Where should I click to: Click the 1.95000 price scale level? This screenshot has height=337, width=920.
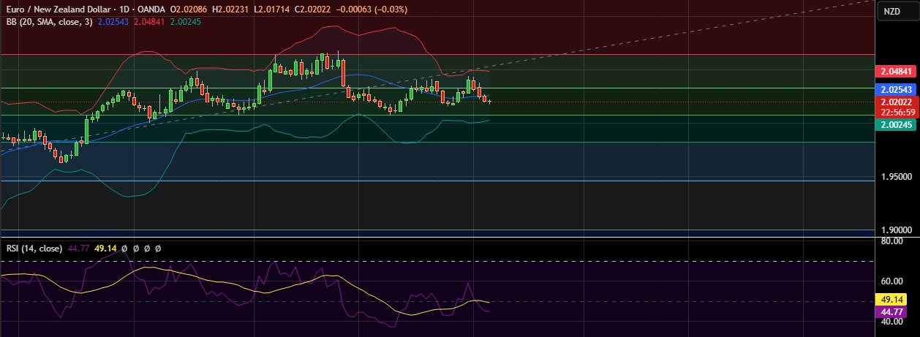[x=896, y=177]
